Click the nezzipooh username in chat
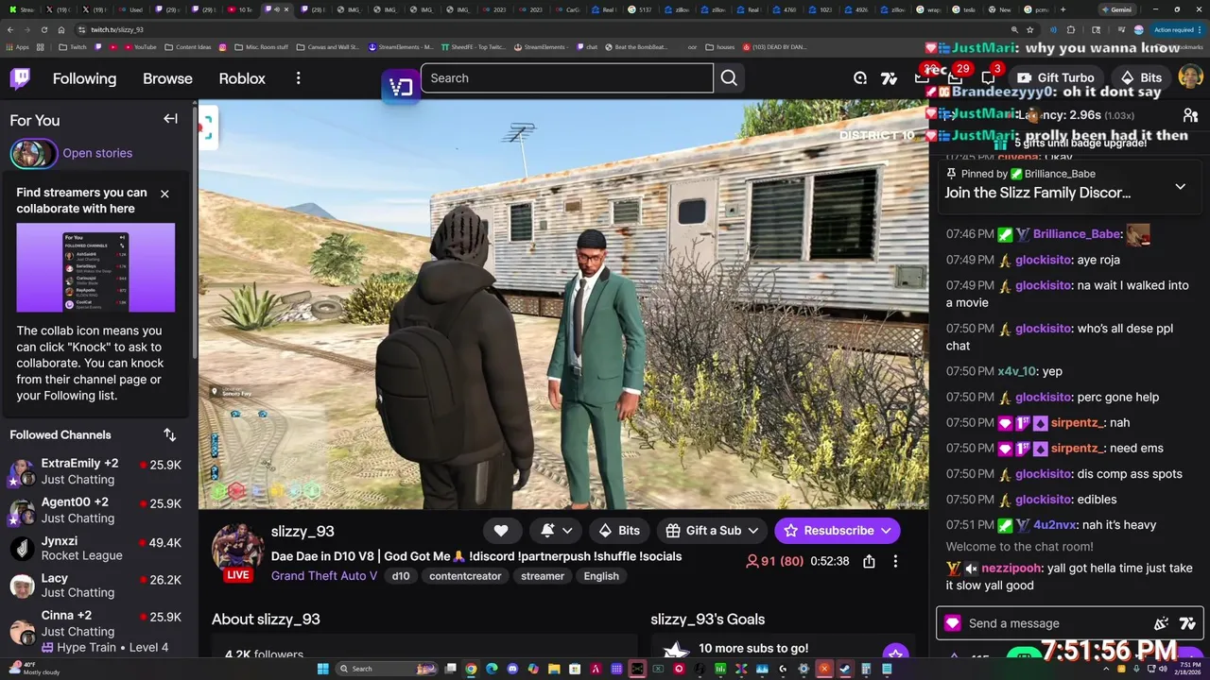 [x=1011, y=569]
